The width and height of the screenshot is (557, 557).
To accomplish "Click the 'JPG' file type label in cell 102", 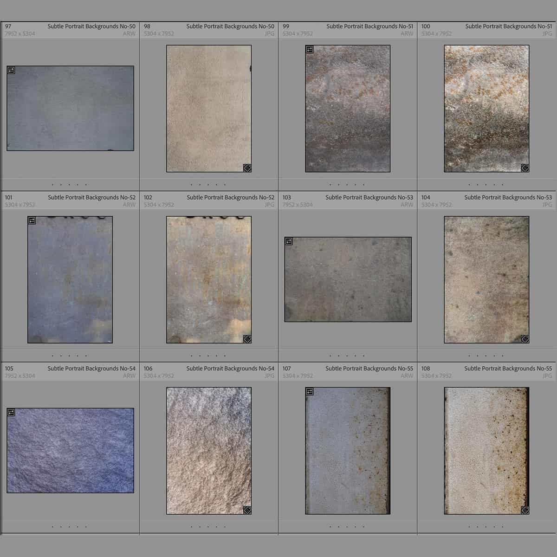I will (270, 205).
